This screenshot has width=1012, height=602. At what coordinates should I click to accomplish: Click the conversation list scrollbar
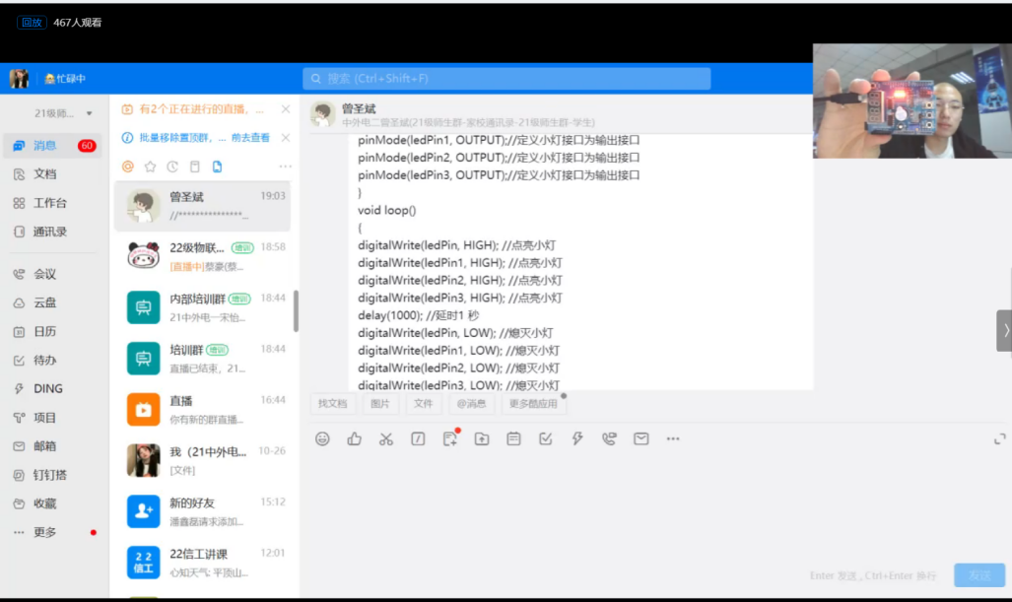coord(296,310)
